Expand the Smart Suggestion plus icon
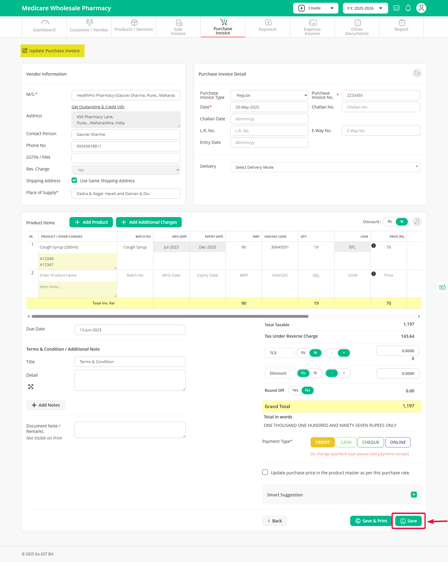The width and height of the screenshot is (448, 562). (414, 495)
